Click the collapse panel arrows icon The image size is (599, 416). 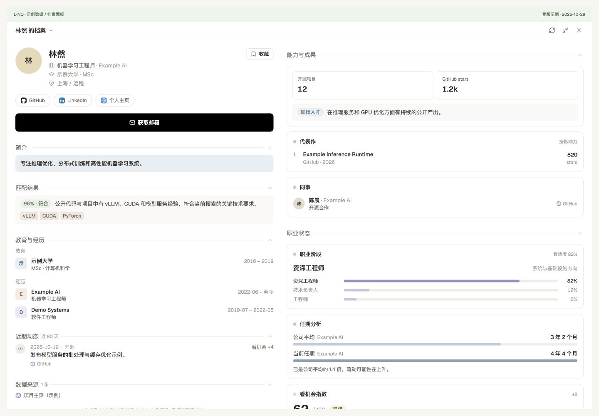pyautogui.click(x=565, y=30)
